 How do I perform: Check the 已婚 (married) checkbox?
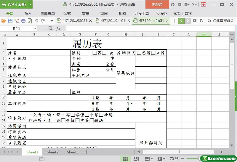[x=139, y=53]
